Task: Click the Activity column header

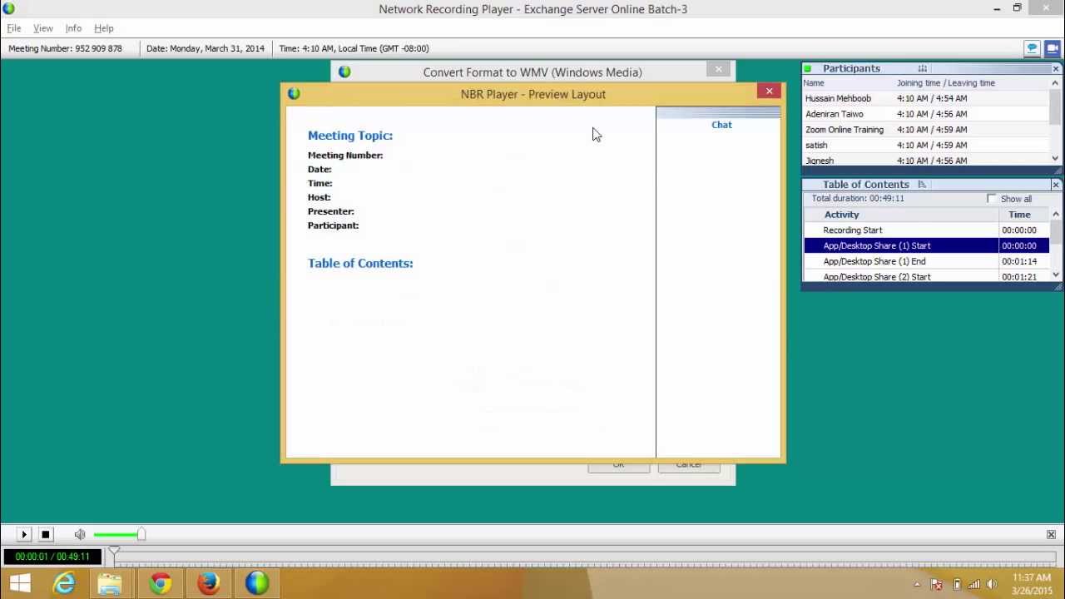Action: click(x=841, y=215)
